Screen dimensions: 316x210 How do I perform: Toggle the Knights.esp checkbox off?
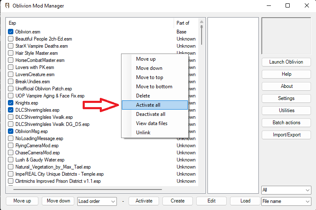click(x=11, y=103)
